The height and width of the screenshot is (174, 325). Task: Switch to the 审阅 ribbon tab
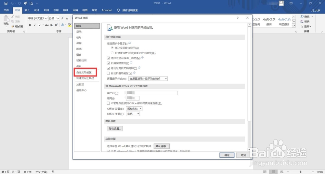point(75,10)
